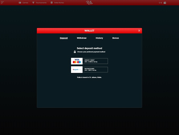Click the Games controller icon

click(20, 3)
